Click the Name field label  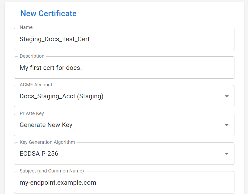[26, 27]
